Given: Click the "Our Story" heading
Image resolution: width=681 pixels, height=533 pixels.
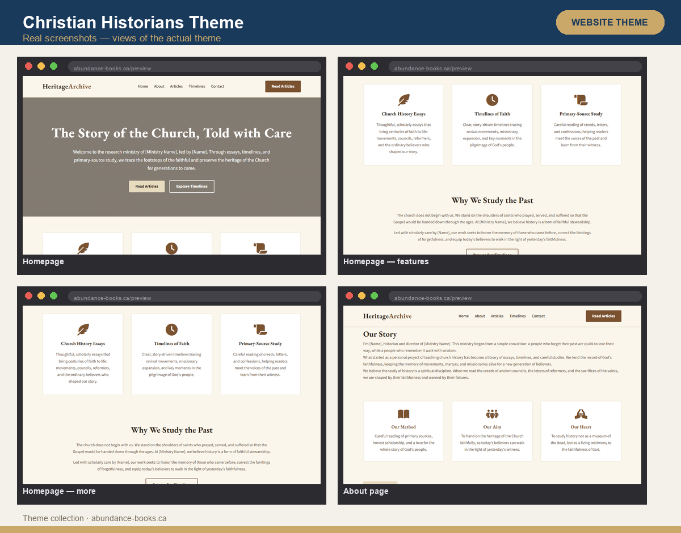Looking at the screenshot, I should tap(380, 334).
